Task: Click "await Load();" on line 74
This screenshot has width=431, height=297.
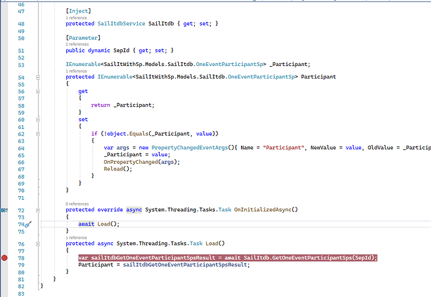Action: pyautogui.click(x=99, y=224)
